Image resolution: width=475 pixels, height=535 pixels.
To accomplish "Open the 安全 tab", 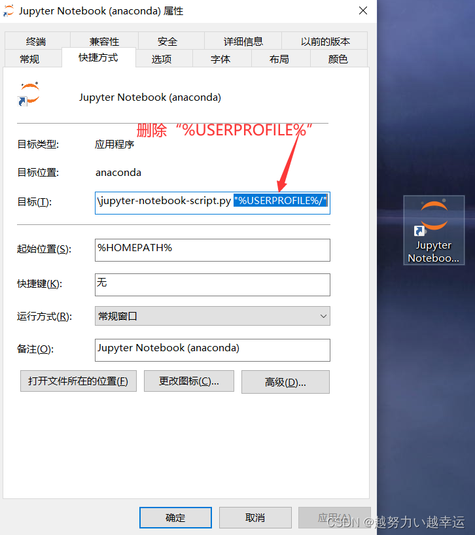I will (x=171, y=41).
